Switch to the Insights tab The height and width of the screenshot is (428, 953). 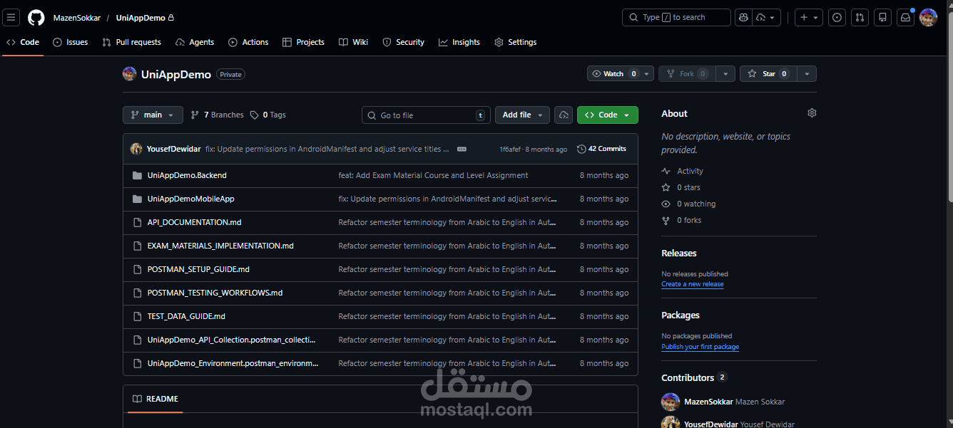459,42
